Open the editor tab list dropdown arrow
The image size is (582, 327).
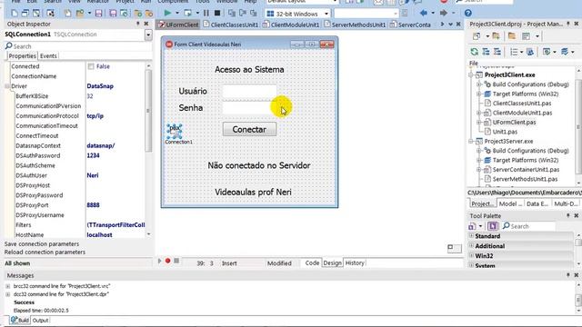coord(450,25)
